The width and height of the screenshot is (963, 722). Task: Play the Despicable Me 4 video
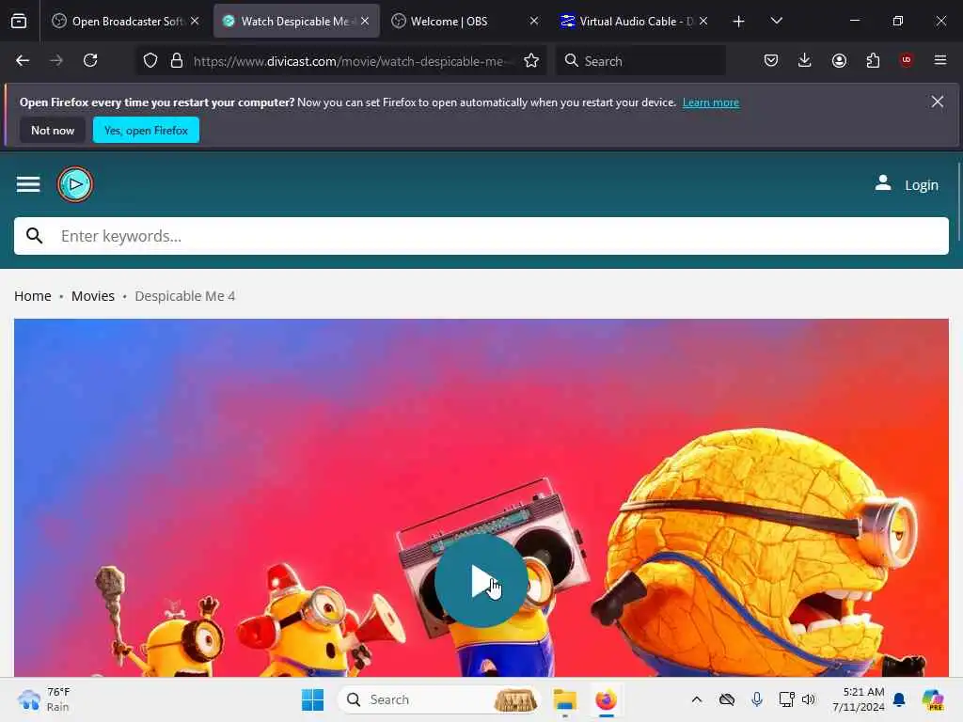point(481,581)
